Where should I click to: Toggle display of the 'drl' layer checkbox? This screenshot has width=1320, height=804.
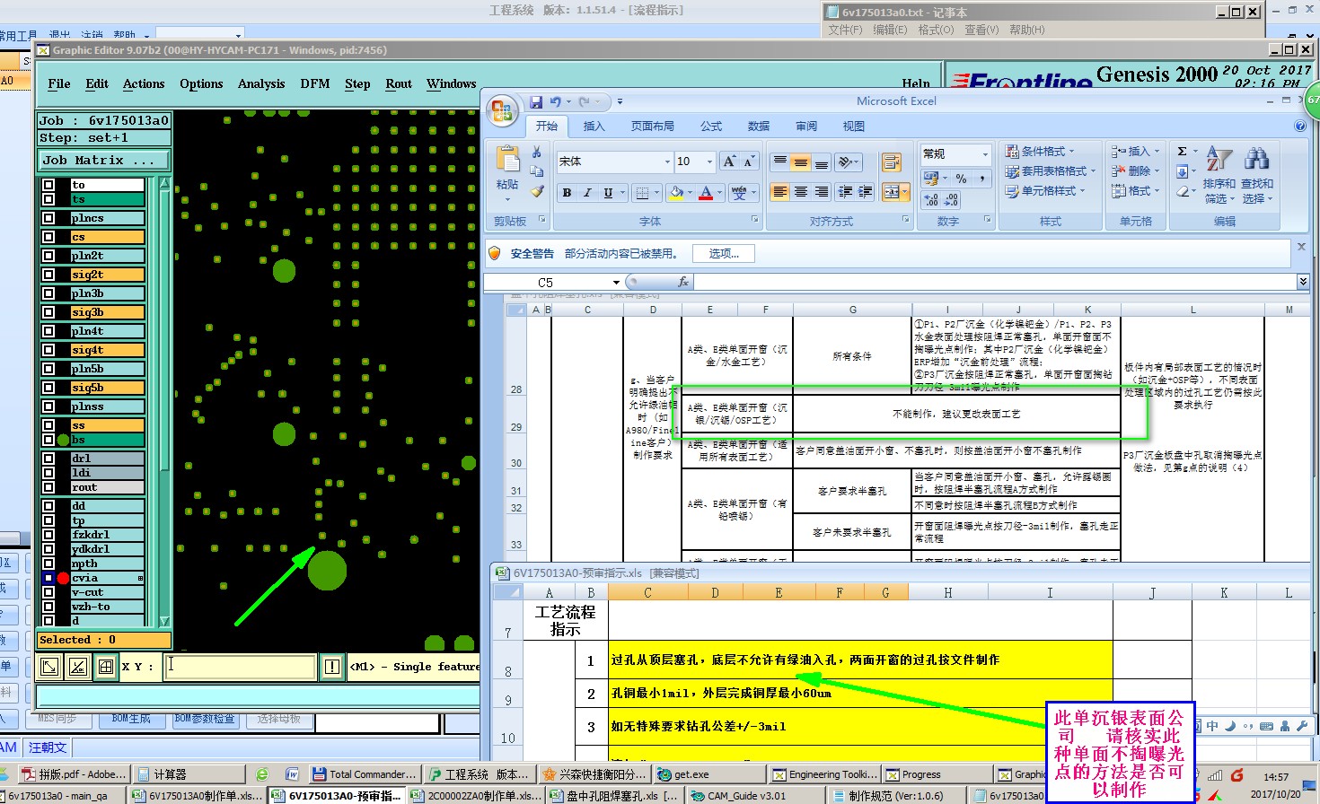(48, 459)
